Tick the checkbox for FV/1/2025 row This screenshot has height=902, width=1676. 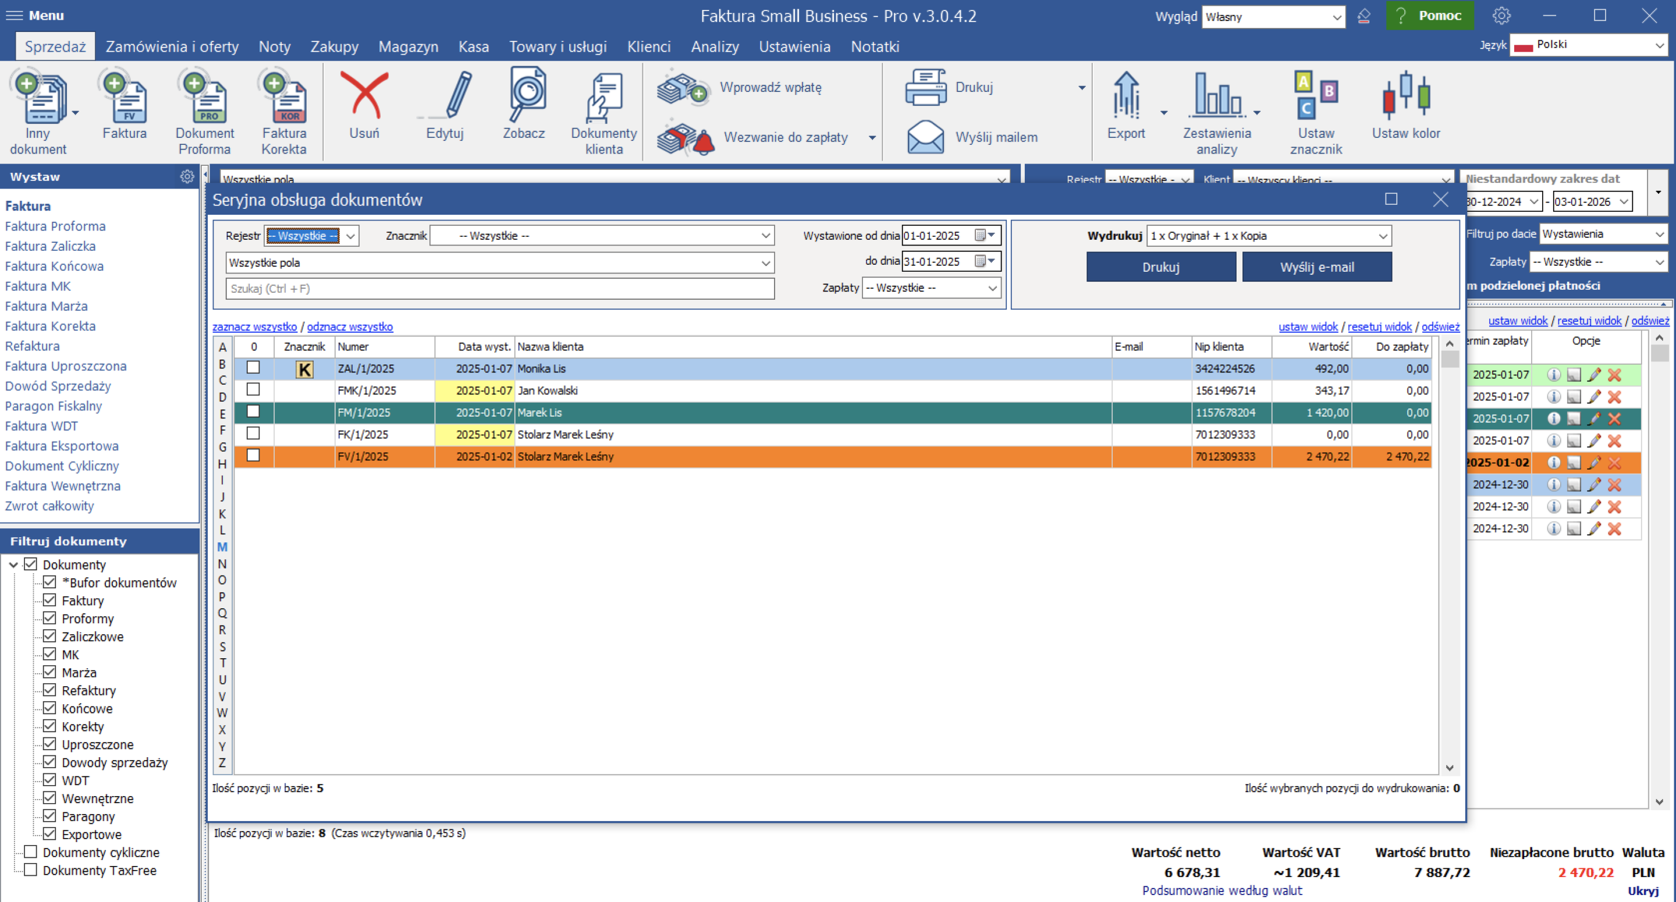253,456
